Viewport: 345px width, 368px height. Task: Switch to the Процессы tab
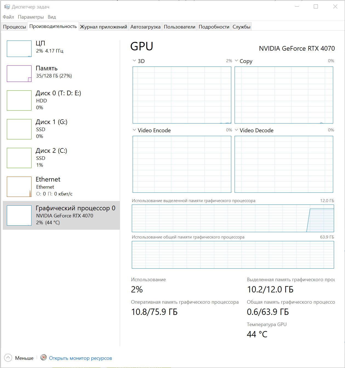pos(15,27)
